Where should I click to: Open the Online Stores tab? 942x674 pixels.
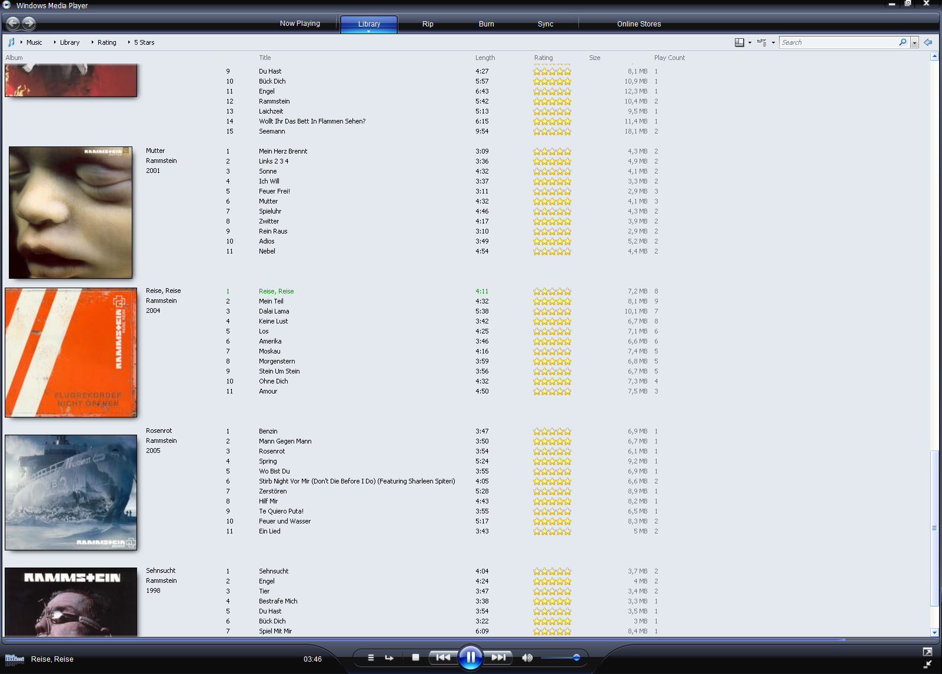pyautogui.click(x=639, y=24)
